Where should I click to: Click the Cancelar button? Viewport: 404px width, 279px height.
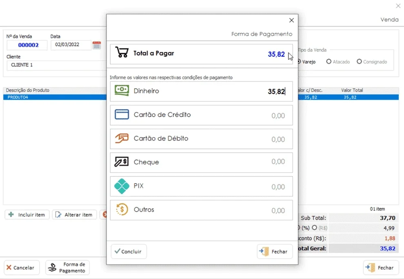[22, 268]
